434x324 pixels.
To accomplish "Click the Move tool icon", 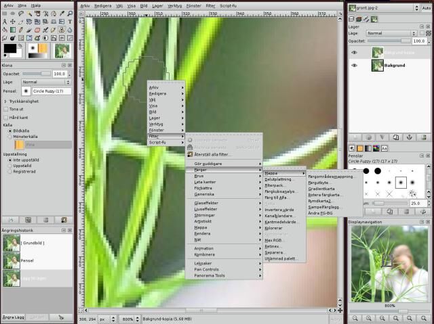I will coord(14,20).
